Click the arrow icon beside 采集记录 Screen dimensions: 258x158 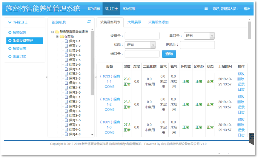(x=10, y=57)
